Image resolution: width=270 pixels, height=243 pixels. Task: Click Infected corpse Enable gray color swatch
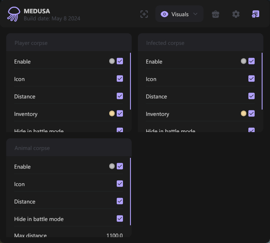243,61
